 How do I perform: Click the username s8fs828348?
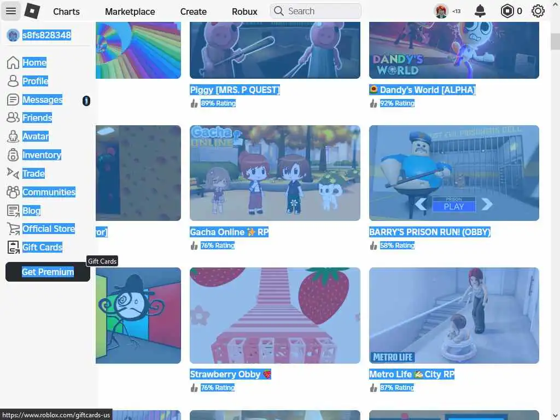(46, 36)
